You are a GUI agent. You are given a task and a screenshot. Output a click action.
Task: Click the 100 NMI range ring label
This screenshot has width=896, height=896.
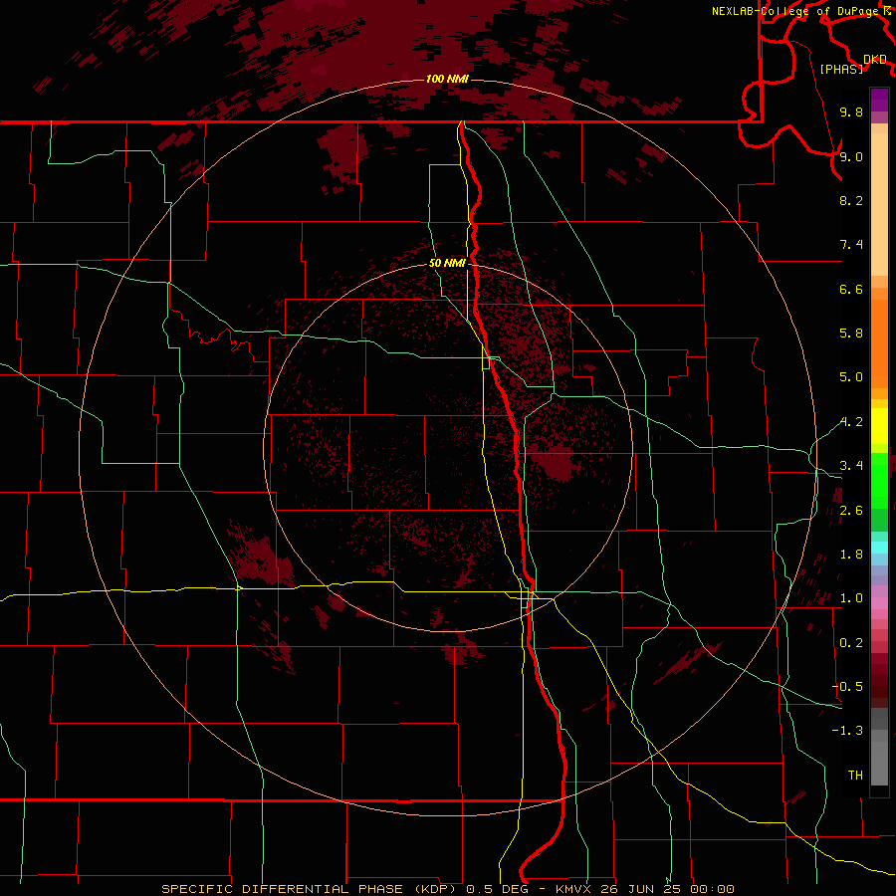point(447,79)
